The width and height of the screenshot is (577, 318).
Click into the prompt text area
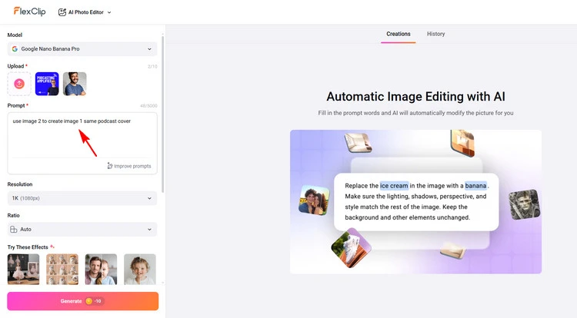coord(82,136)
